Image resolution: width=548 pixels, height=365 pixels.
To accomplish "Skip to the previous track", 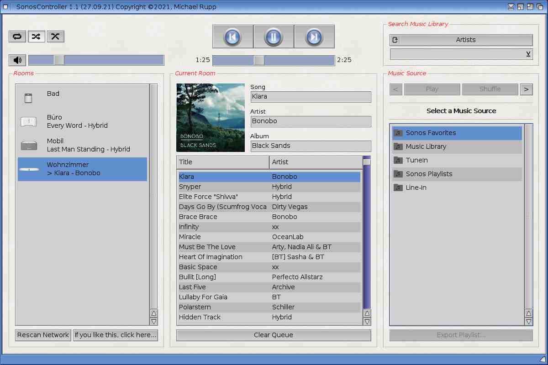I will (232, 36).
